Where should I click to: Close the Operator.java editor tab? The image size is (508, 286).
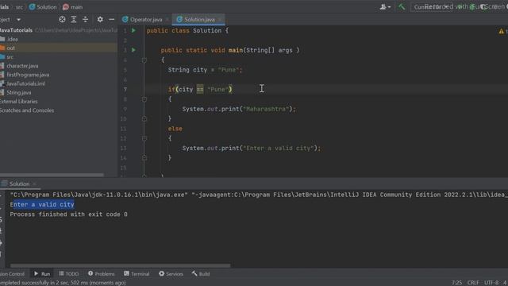click(167, 19)
